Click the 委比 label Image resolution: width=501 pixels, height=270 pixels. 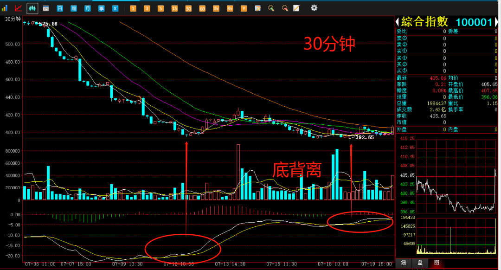point(402,31)
